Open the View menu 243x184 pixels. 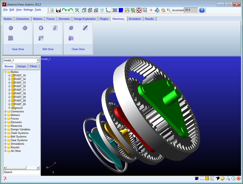19,10
